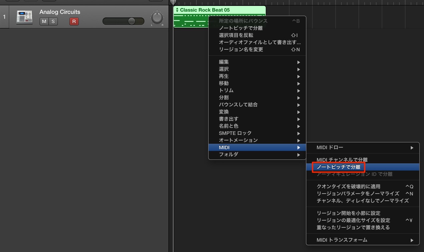Expand the バウンスして結合 submenu
This screenshot has width=424, height=252.
257,105
